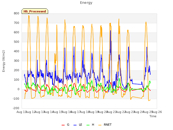
Task: Click the Aug 11 x-axis tick label
Action: [x=22, y=112]
